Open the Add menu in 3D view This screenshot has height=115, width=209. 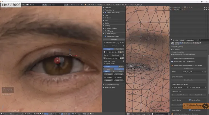point(17,114)
